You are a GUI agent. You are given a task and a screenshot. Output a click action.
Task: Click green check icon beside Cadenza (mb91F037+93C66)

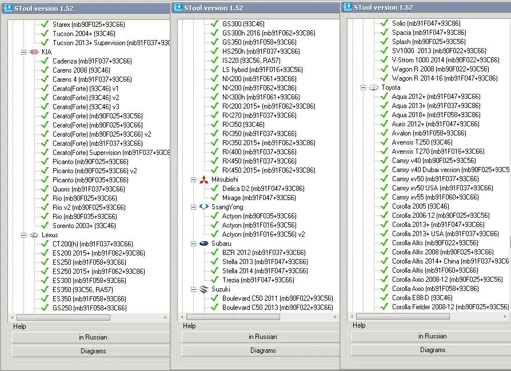[x=45, y=61]
